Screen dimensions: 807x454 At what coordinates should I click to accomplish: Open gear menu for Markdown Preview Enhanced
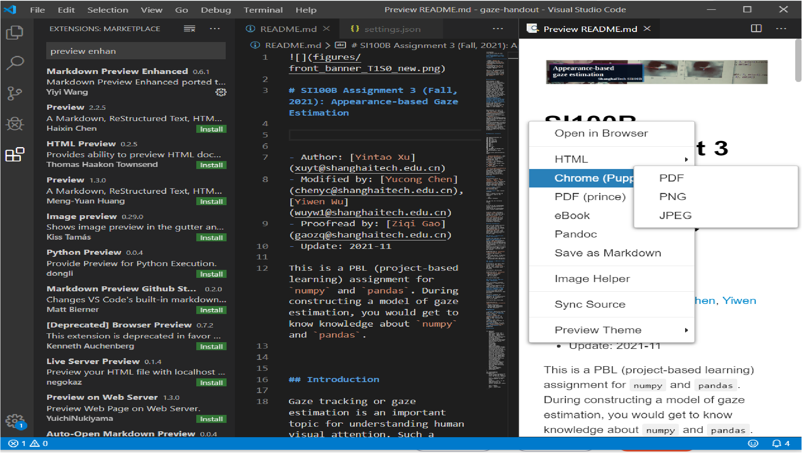click(221, 92)
